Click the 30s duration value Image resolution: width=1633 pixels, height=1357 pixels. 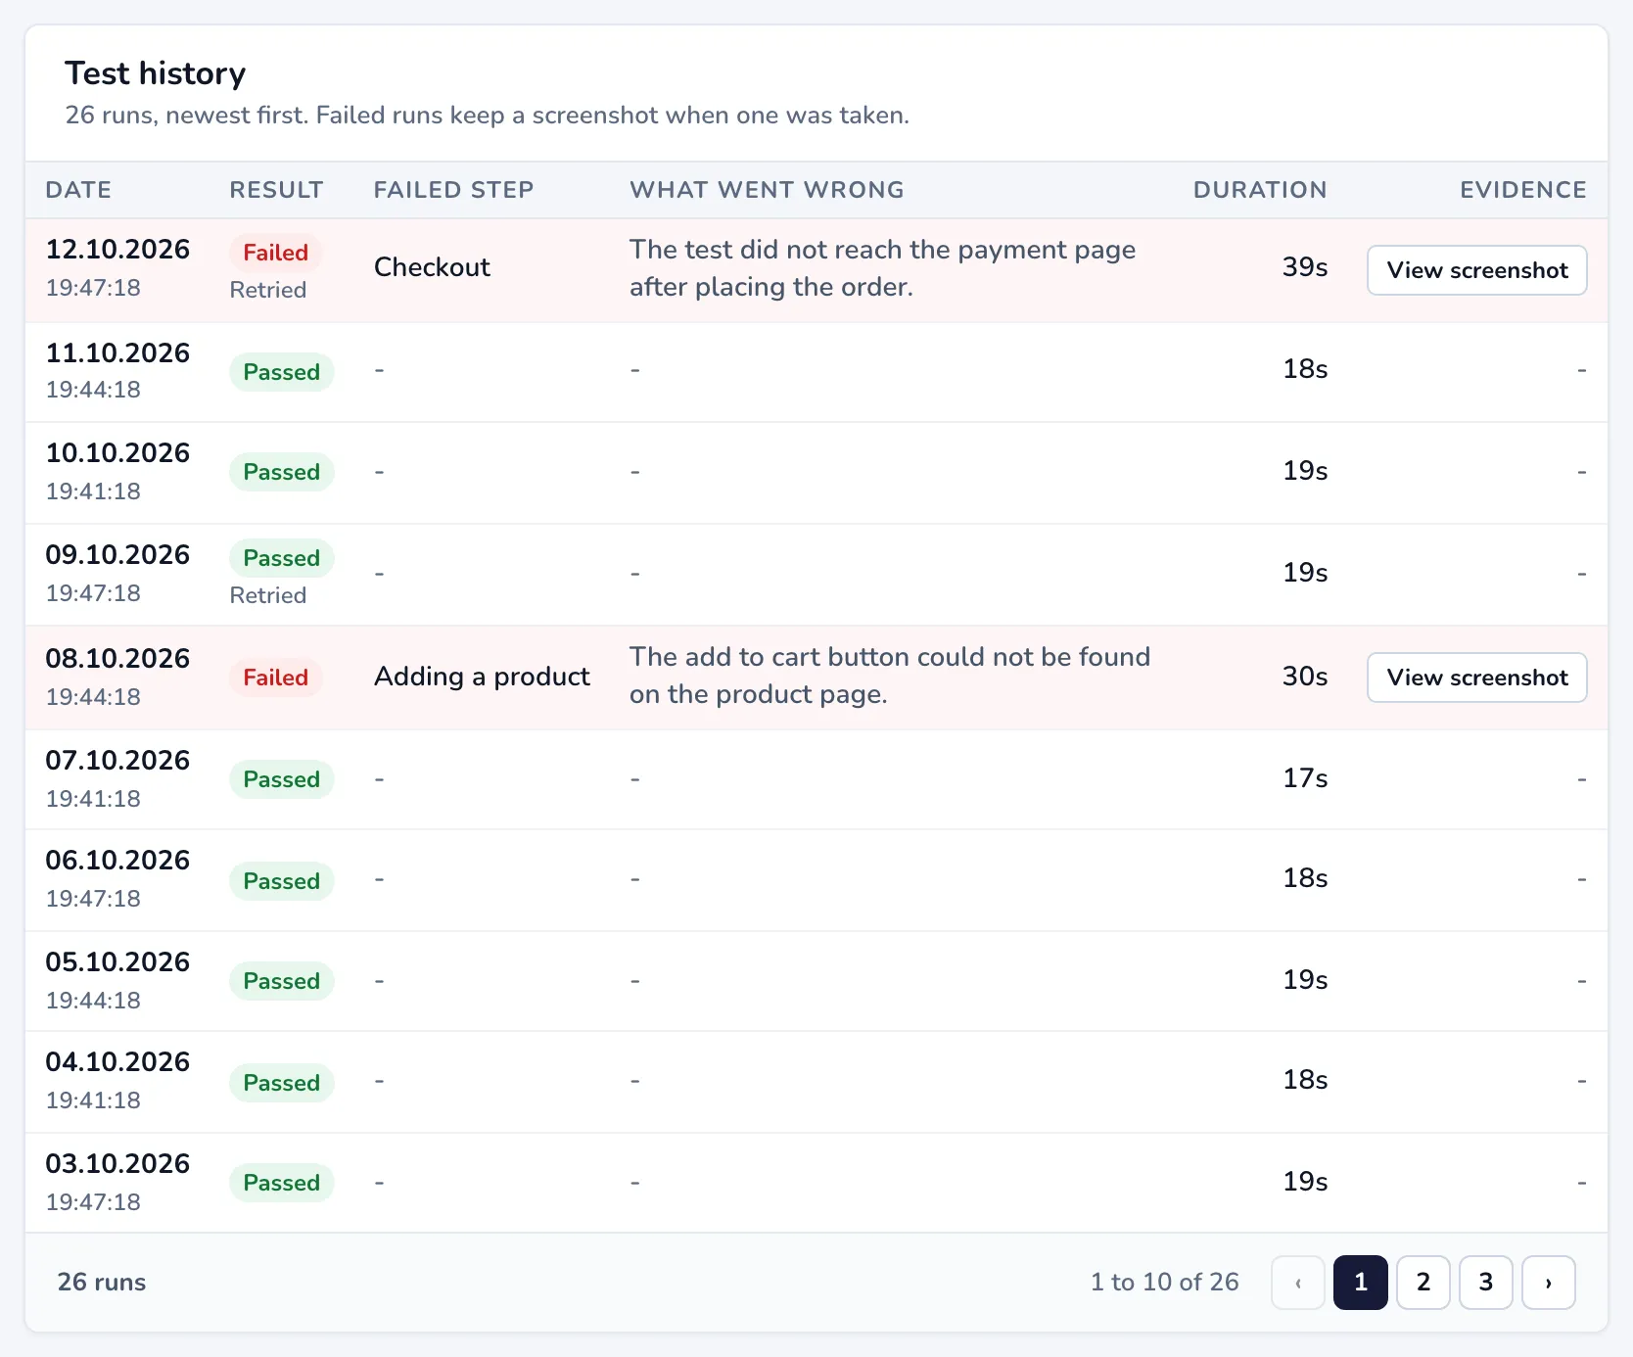click(1305, 677)
